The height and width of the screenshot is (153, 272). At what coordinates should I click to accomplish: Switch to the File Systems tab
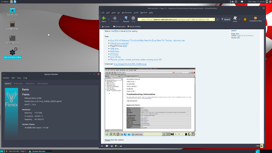point(43,84)
